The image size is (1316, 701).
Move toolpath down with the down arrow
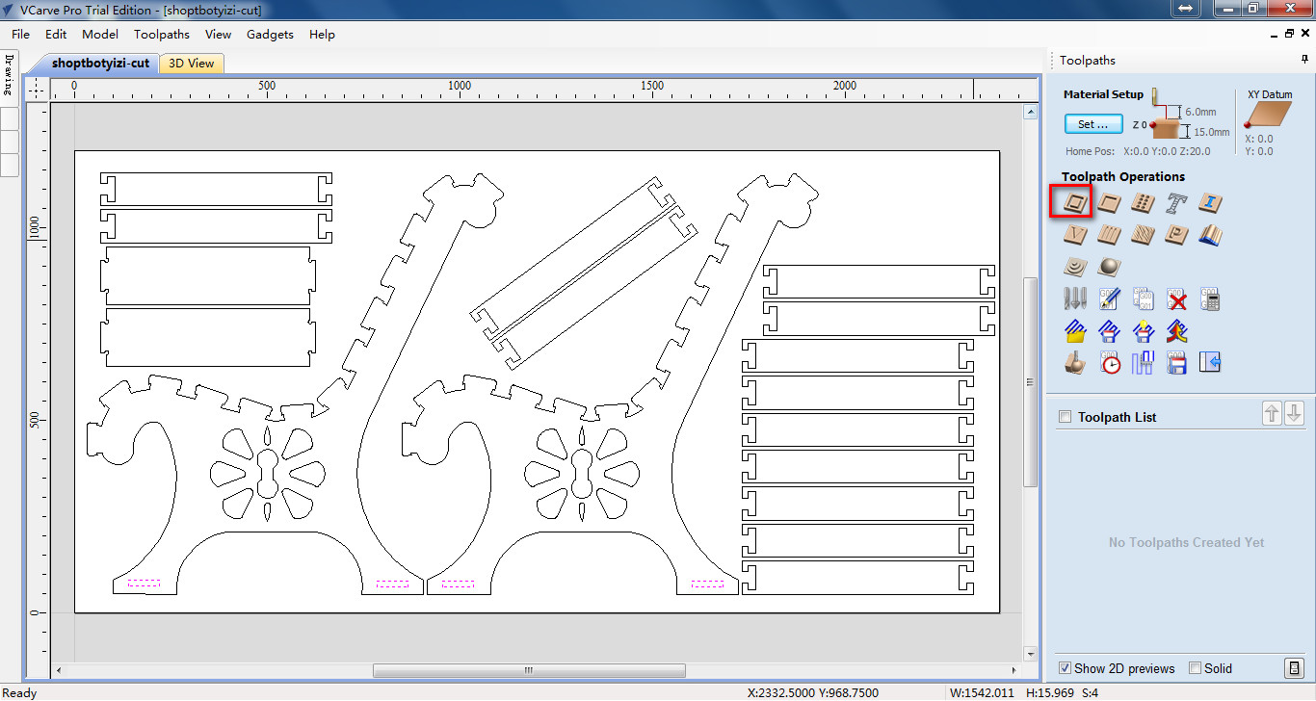coord(1294,414)
